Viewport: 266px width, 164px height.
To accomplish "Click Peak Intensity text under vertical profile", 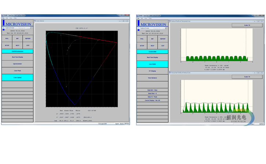I will 217,66.
